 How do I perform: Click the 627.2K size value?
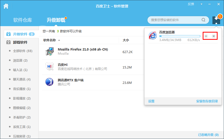(x=128, y=52)
